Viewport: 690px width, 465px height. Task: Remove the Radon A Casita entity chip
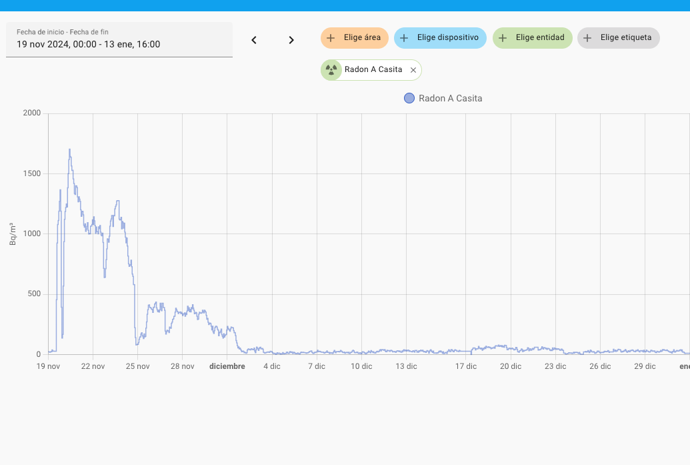coord(413,70)
